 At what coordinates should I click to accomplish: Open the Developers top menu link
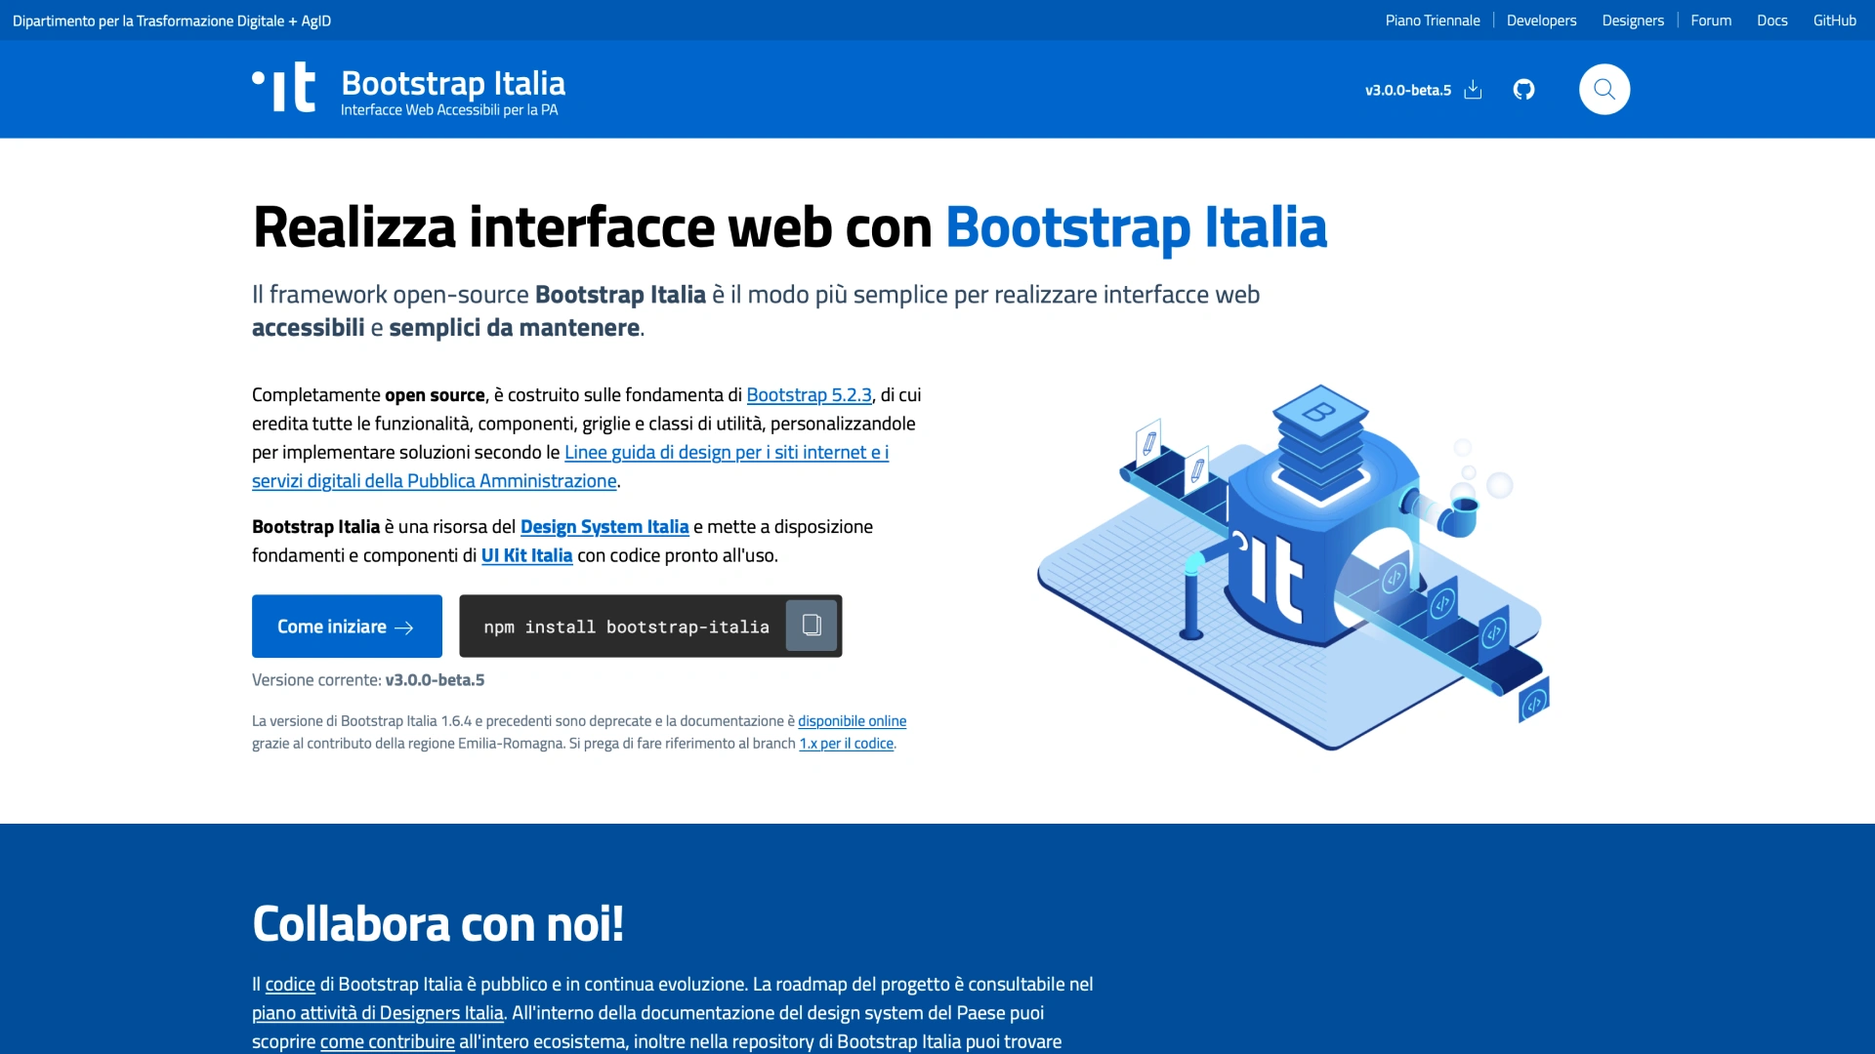click(1541, 20)
